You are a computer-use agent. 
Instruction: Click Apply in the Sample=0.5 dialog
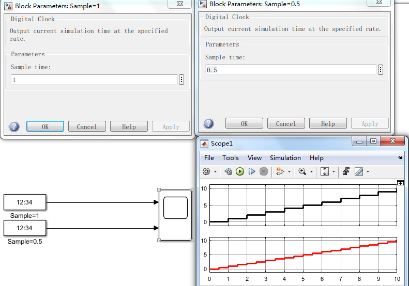pyautogui.click(x=370, y=123)
